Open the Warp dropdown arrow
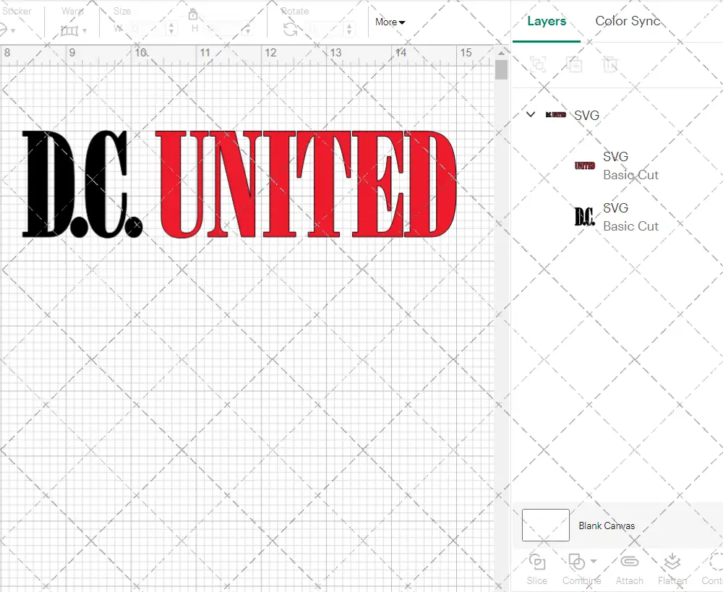 point(85,31)
